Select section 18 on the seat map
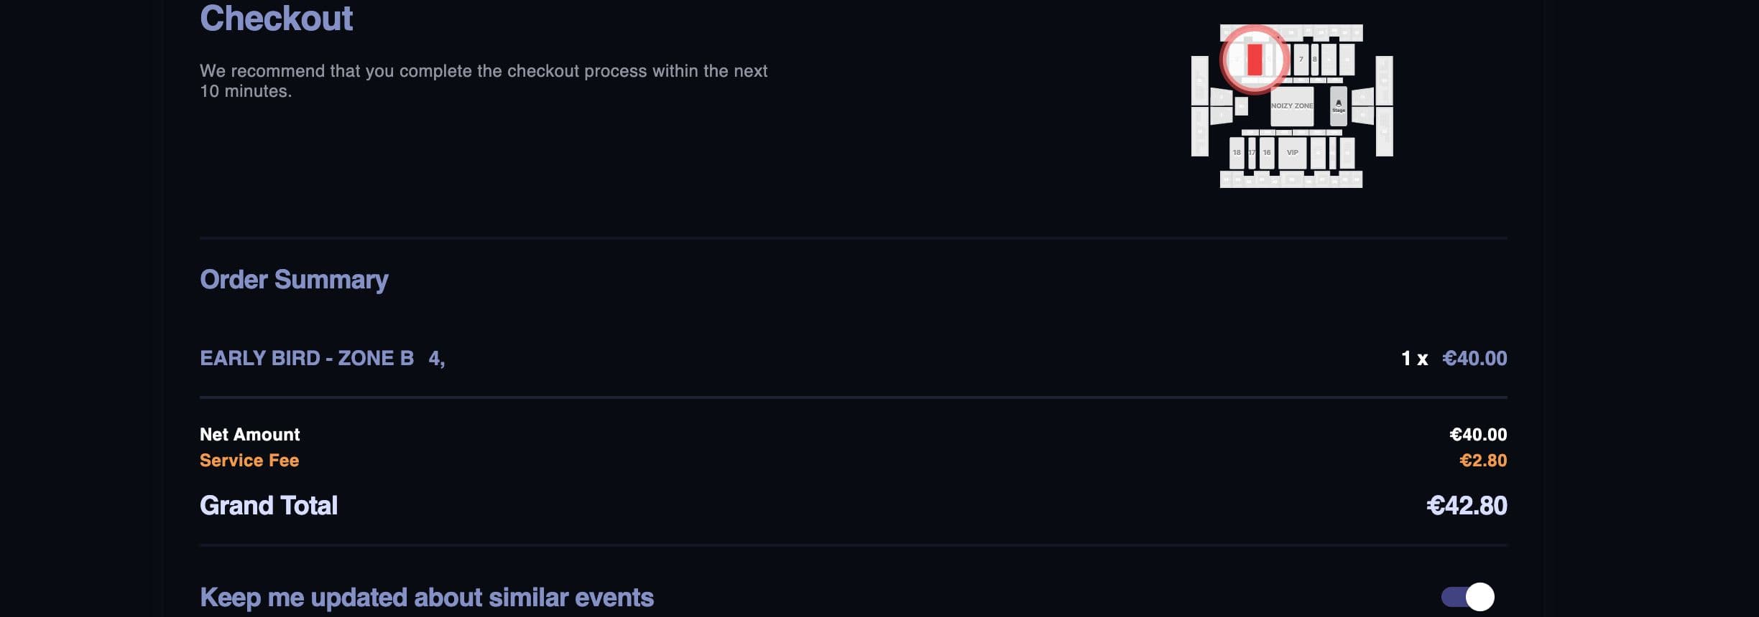 (x=1237, y=153)
